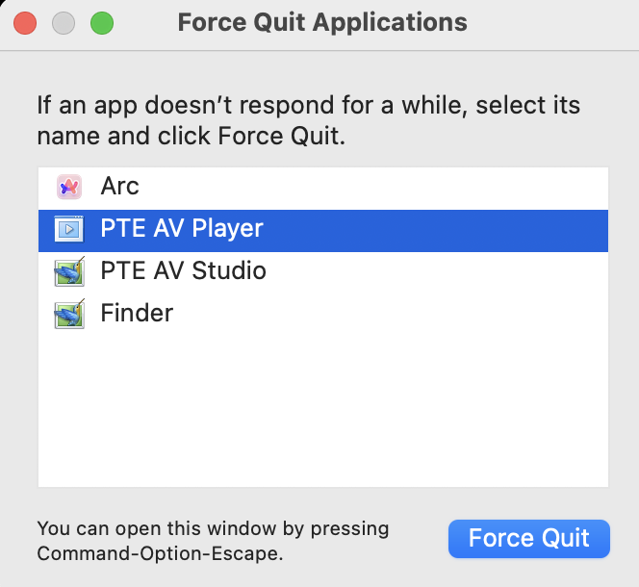Click the instruction text about unresponsive apps
639x587 pixels.
309,120
